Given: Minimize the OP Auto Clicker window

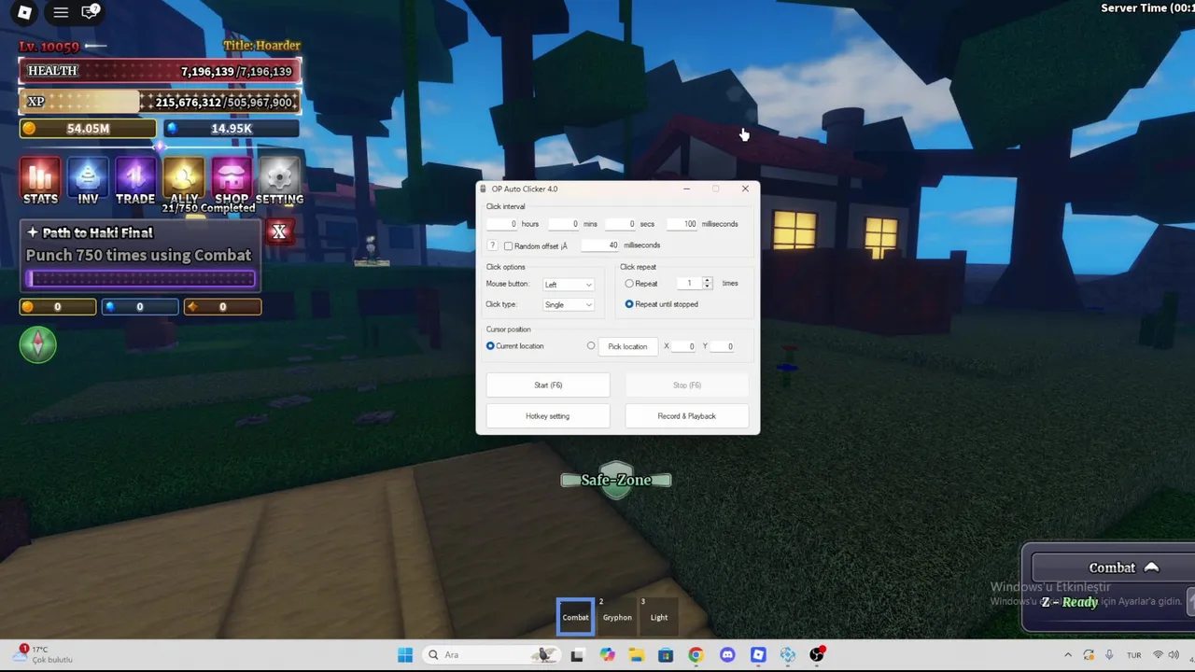Looking at the screenshot, I should [x=686, y=189].
